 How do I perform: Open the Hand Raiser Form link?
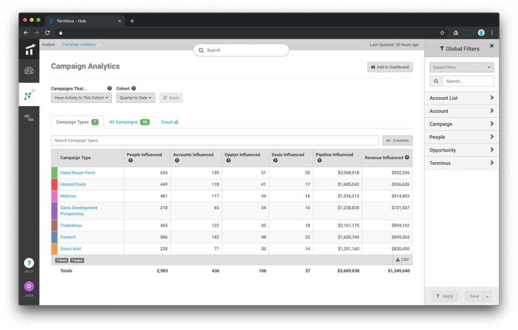click(x=77, y=173)
